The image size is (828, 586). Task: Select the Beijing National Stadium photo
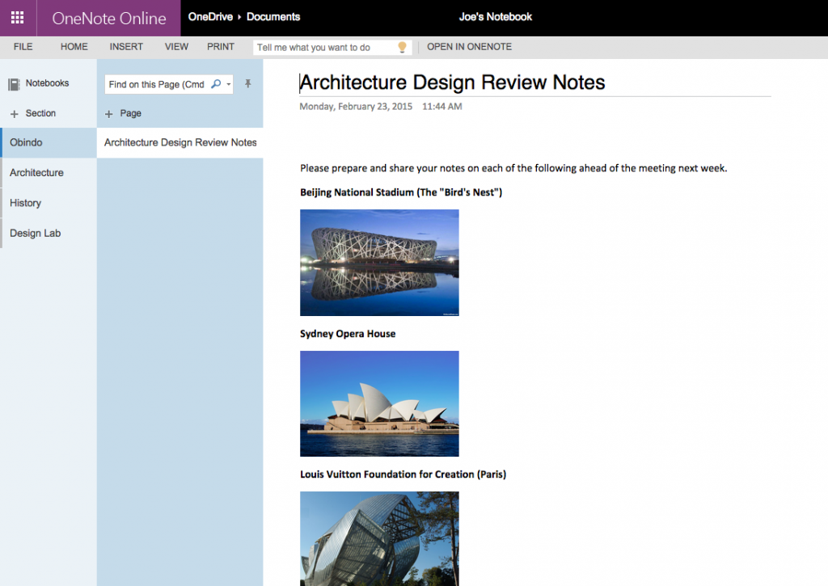(379, 263)
